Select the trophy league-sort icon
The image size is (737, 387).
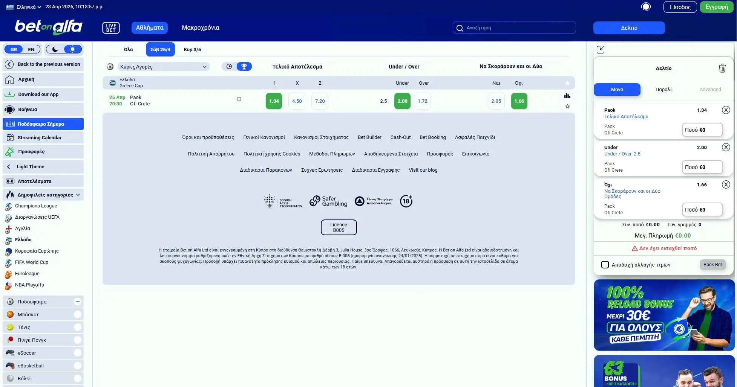click(244, 67)
